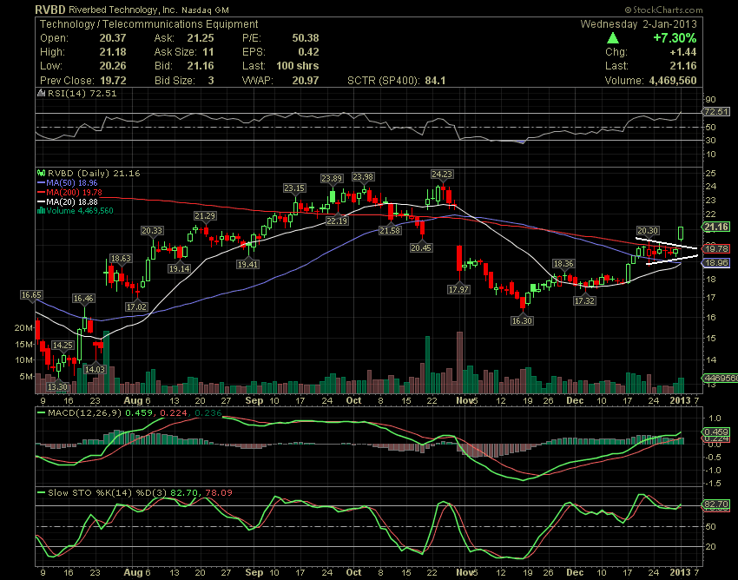Select the RVBD ticker symbol in title
738x580 pixels.
51,10
